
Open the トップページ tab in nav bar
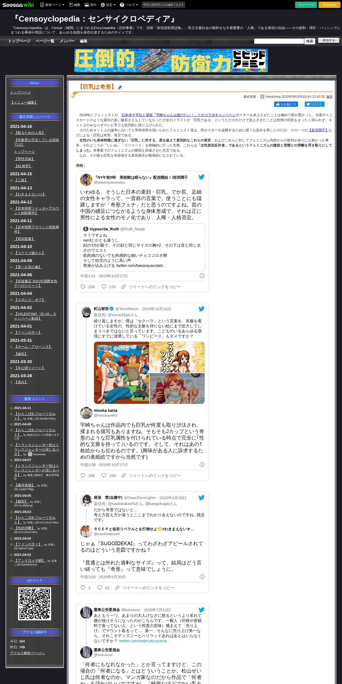pos(19,41)
